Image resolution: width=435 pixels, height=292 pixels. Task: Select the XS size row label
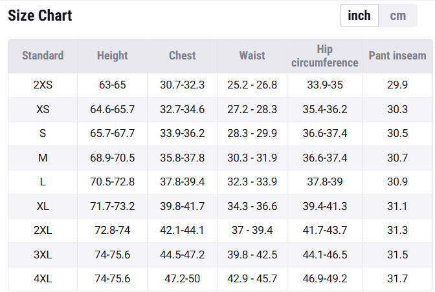pyautogui.click(x=43, y=109)
